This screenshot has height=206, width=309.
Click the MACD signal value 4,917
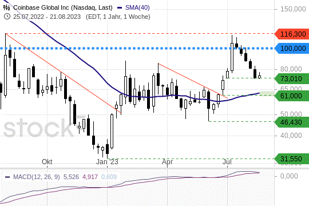tap(90, 177)
